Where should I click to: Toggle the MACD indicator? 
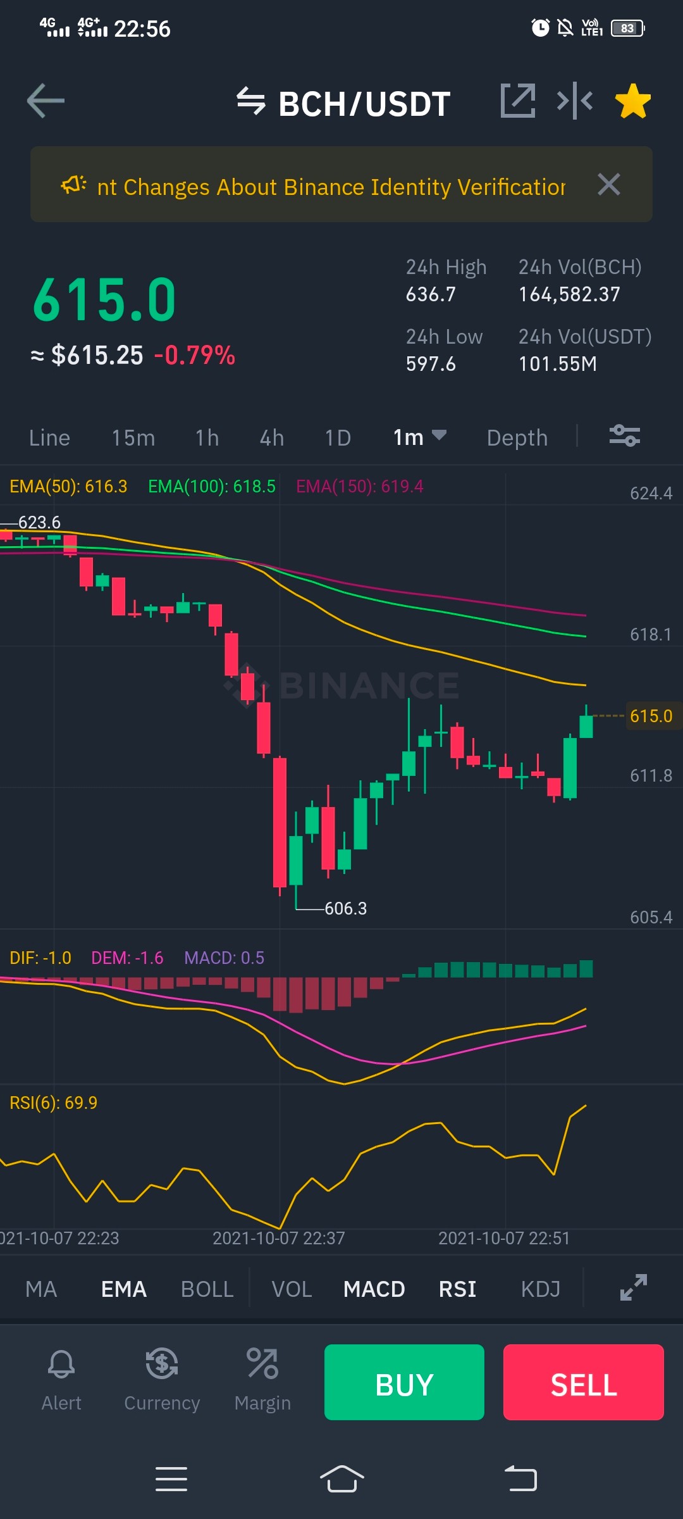point(374,1289)
